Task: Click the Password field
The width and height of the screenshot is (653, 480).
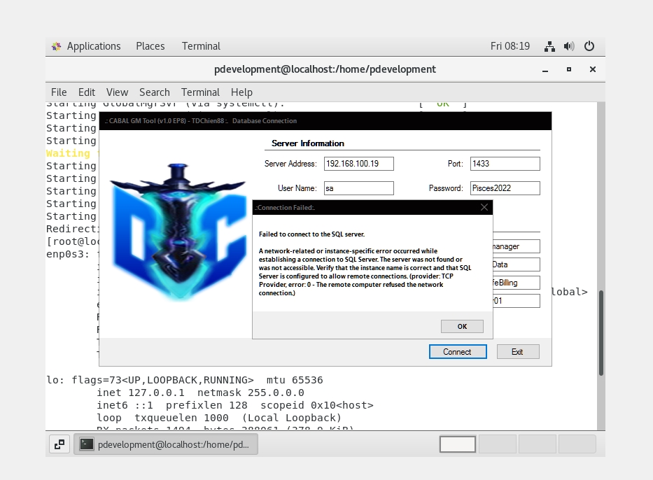Action: pos(505,188)
